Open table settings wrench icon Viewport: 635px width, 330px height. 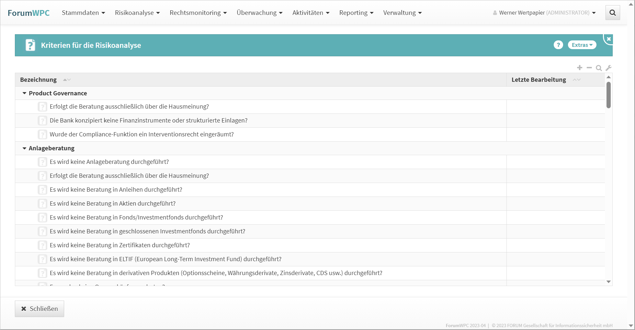click(x=608, y=68)
